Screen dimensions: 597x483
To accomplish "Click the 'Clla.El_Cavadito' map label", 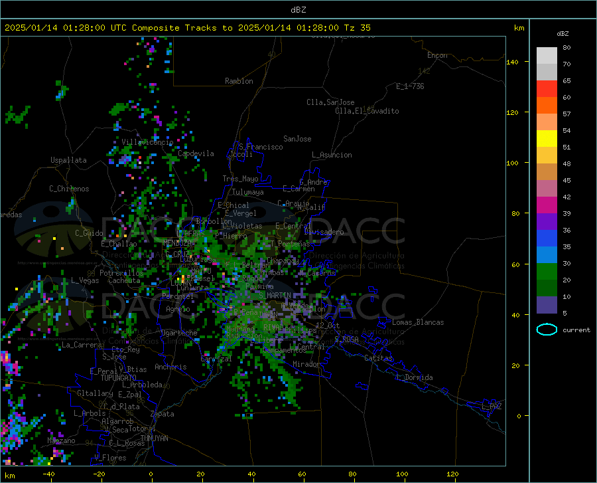I will coord(367,111).
